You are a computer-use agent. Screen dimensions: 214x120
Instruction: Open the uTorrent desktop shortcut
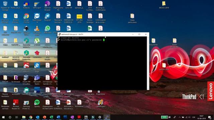click(37, 42)
